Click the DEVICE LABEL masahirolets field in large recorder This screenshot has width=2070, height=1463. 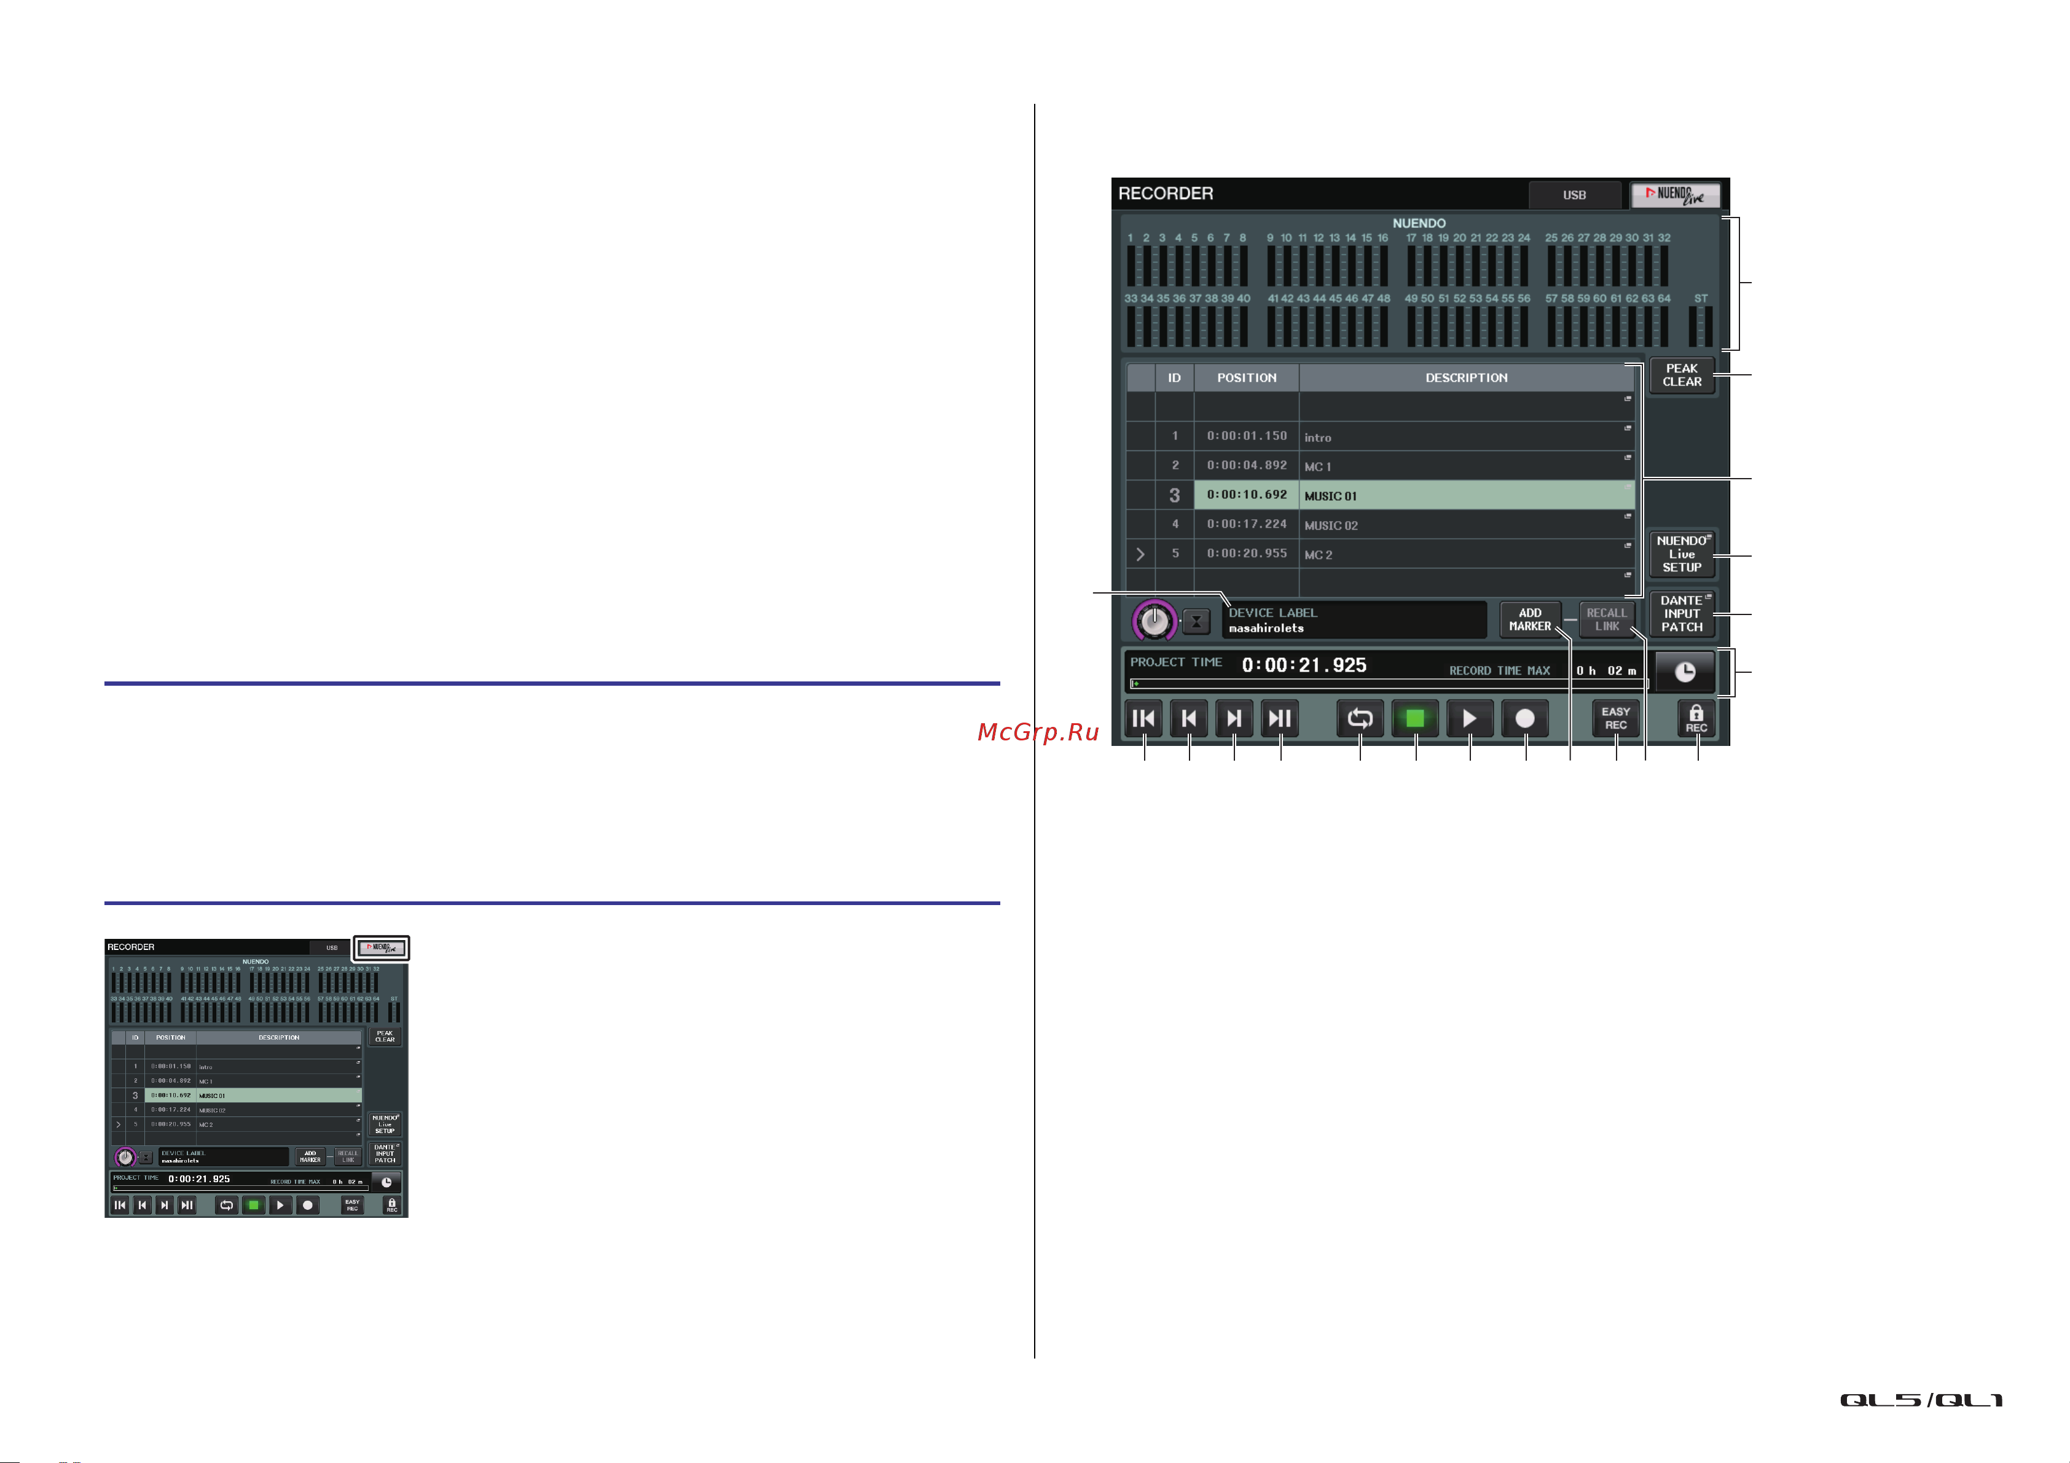tap(1354, 620)
